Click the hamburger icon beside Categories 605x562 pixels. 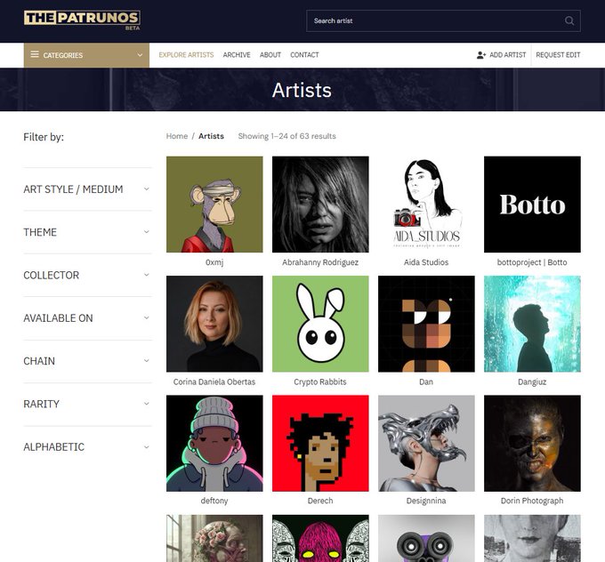(35, 54)
